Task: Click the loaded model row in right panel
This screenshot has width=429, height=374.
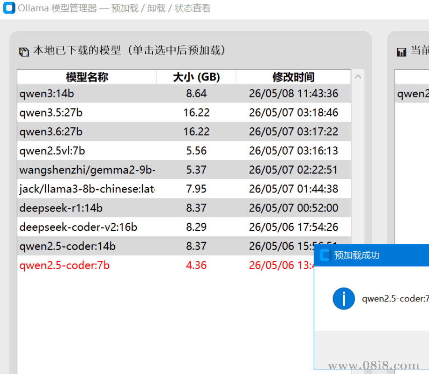Action: point(412,94)
